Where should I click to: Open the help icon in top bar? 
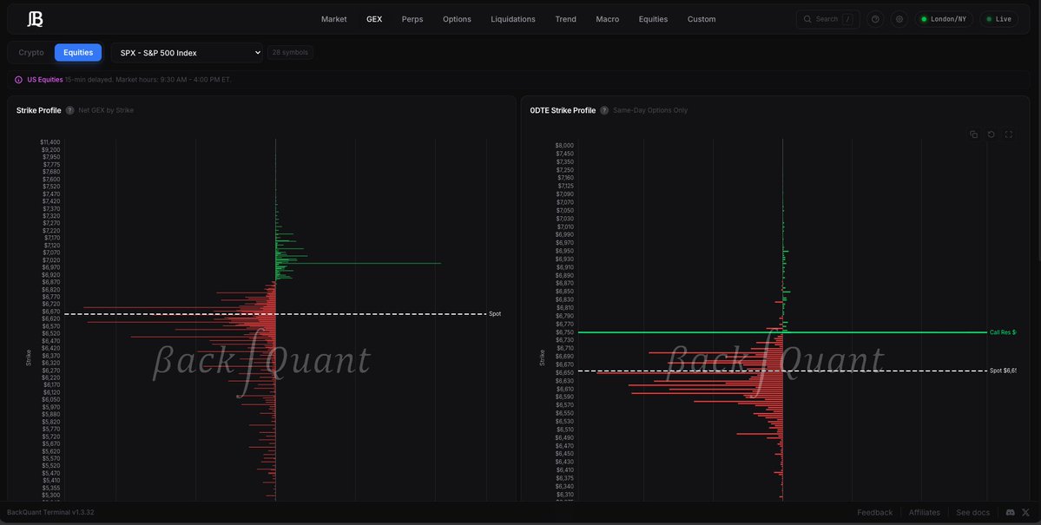(875, 19)
